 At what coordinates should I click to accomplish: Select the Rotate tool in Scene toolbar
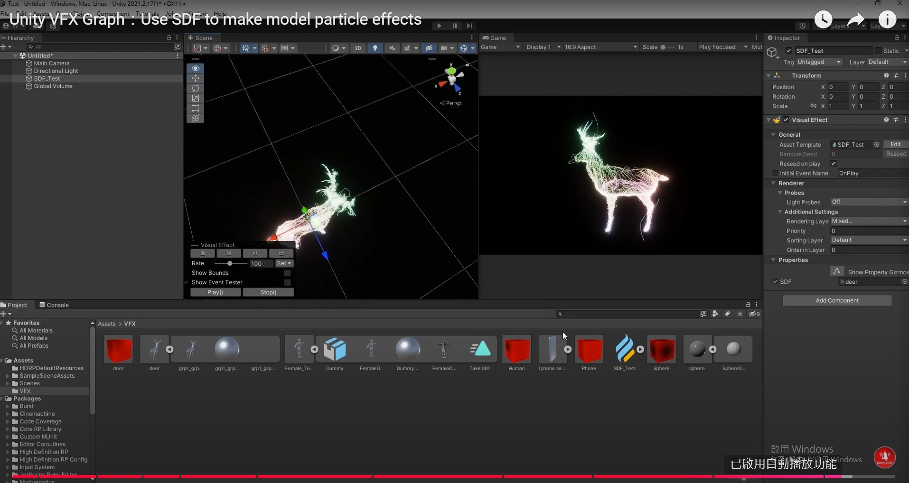[195, 88]
